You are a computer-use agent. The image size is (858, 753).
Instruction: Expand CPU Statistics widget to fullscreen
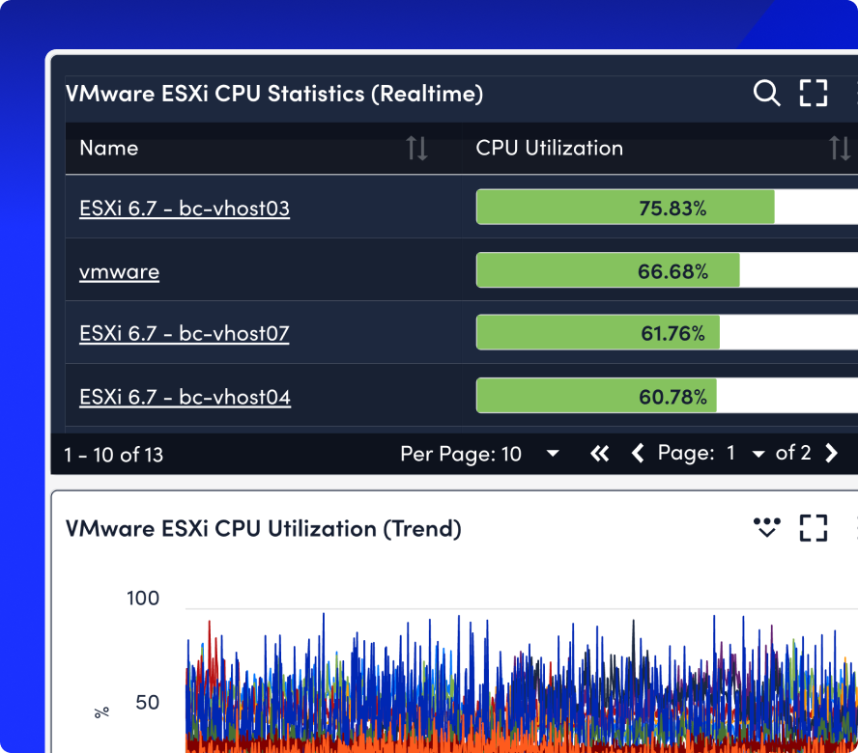tap(814, 93)
